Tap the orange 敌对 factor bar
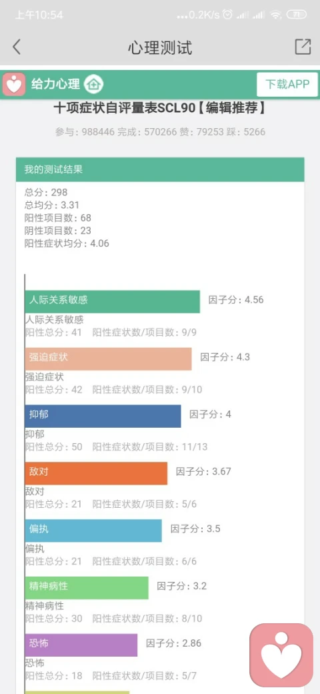320x694 pixels. click(97, 473)
